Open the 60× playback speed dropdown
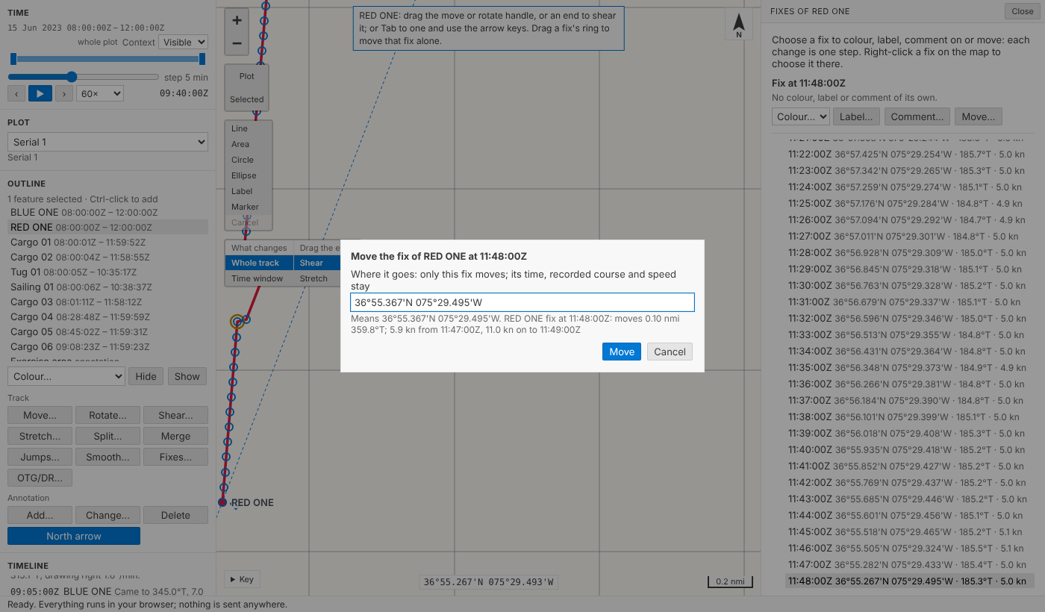The width and height of the screenshot is (1045, 612). 100,93
